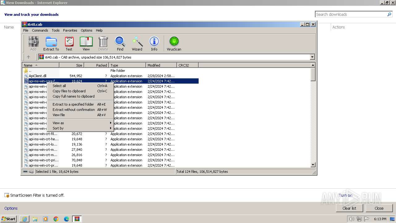This screenshot has height=223, width=396.
Task: Click the Close button in downloads window
Action: pos(379,208)
